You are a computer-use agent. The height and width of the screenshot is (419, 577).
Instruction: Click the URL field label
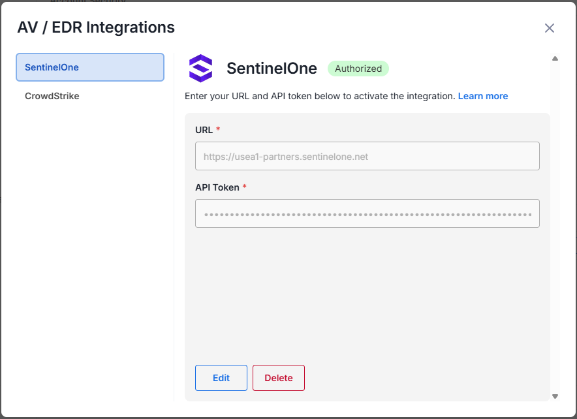(x=204, y=130)
